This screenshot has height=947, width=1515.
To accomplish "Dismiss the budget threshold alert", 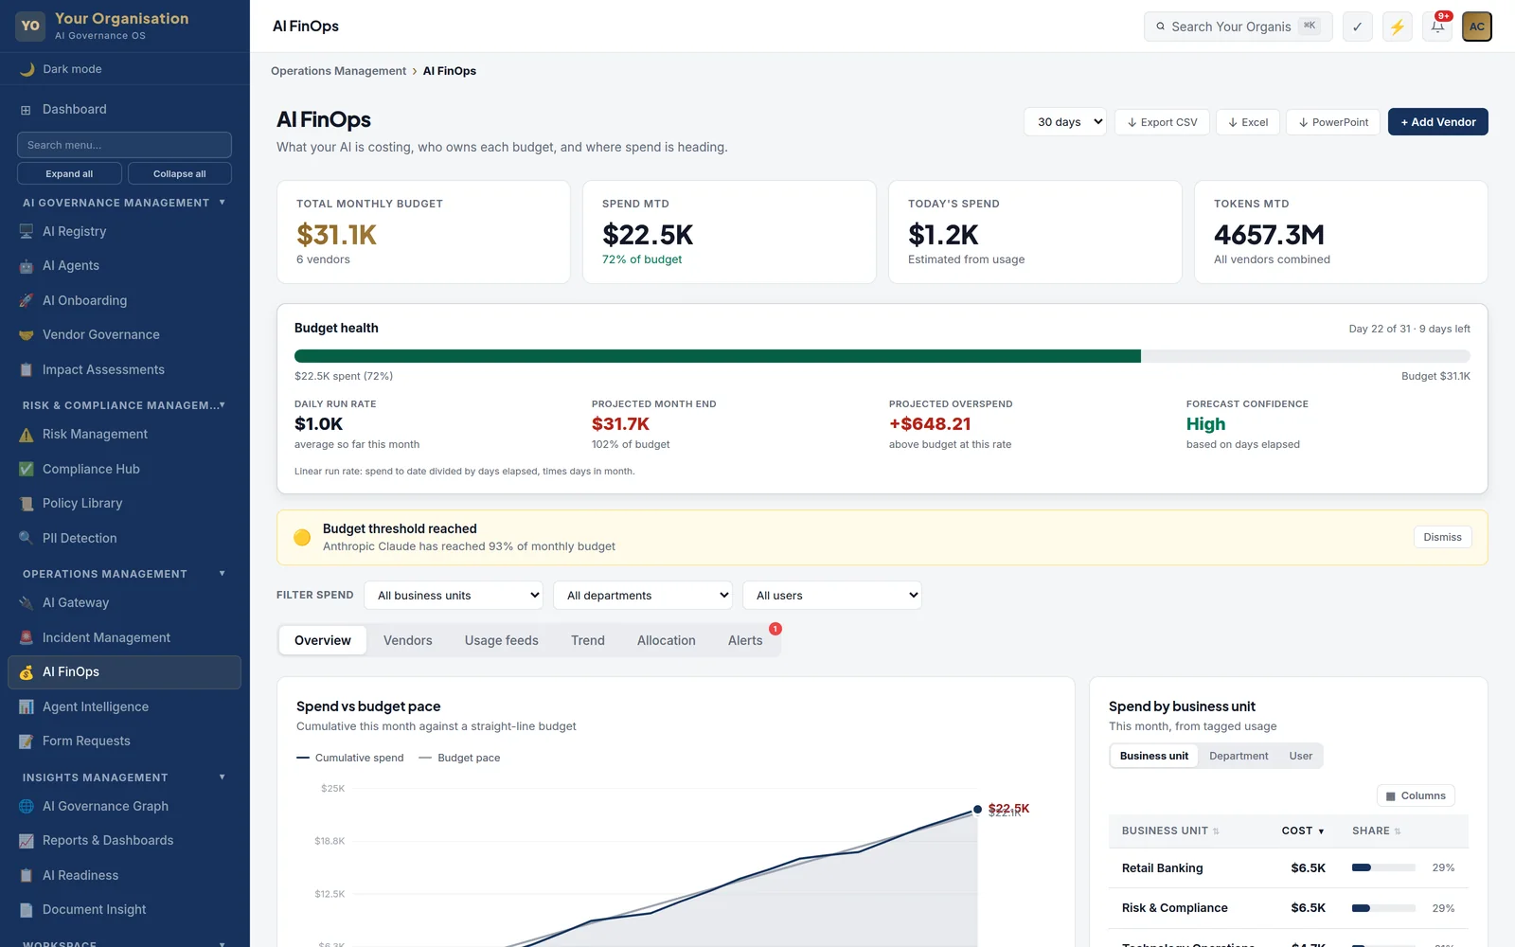I will 1442,537.
